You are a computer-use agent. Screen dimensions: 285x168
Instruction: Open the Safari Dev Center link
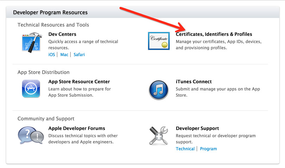79,55
